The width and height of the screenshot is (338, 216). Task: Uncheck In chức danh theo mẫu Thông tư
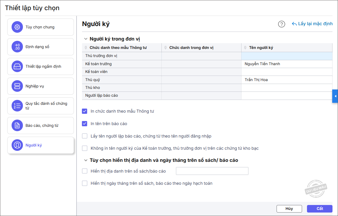[85, 111]
